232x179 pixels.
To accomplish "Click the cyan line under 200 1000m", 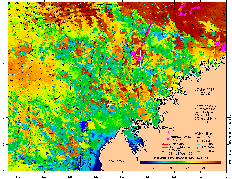I will coord(114,164).
